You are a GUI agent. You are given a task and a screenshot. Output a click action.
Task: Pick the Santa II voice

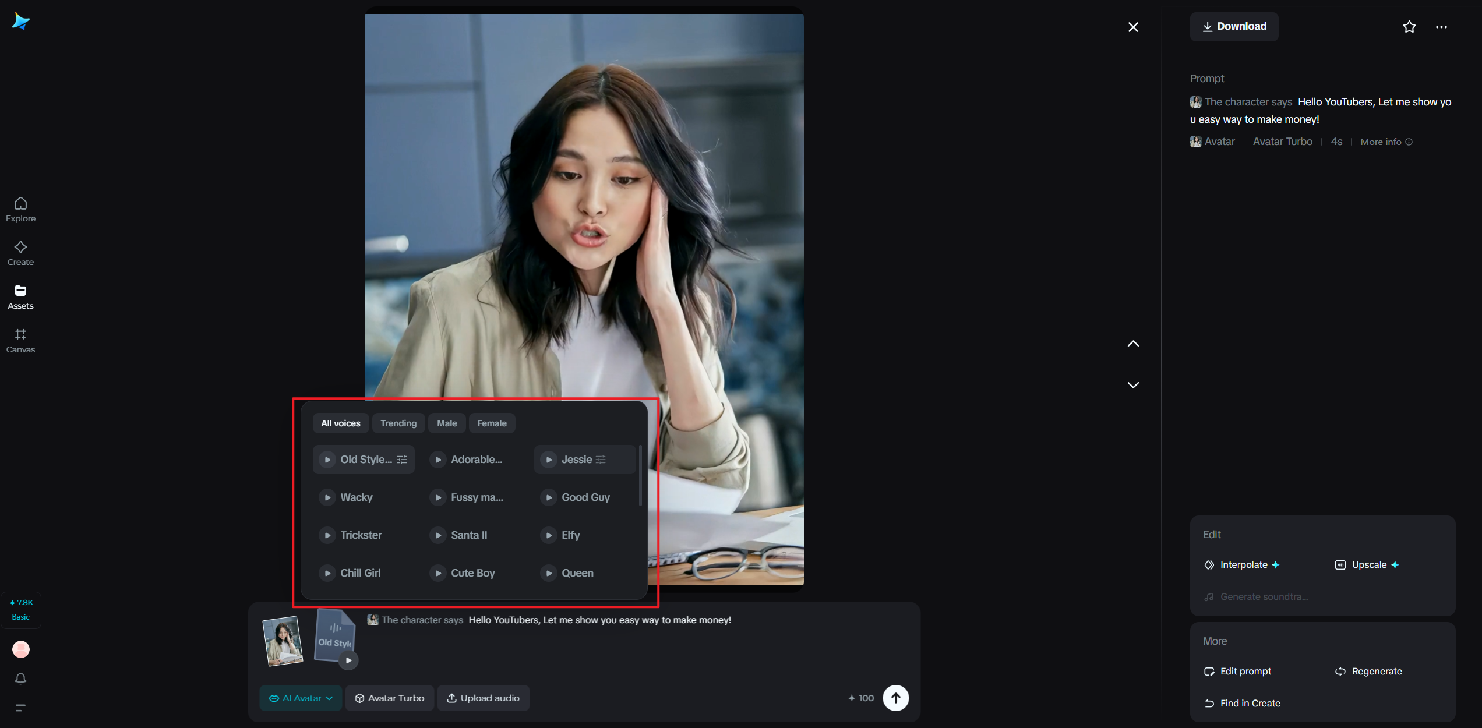pos(468,535)
